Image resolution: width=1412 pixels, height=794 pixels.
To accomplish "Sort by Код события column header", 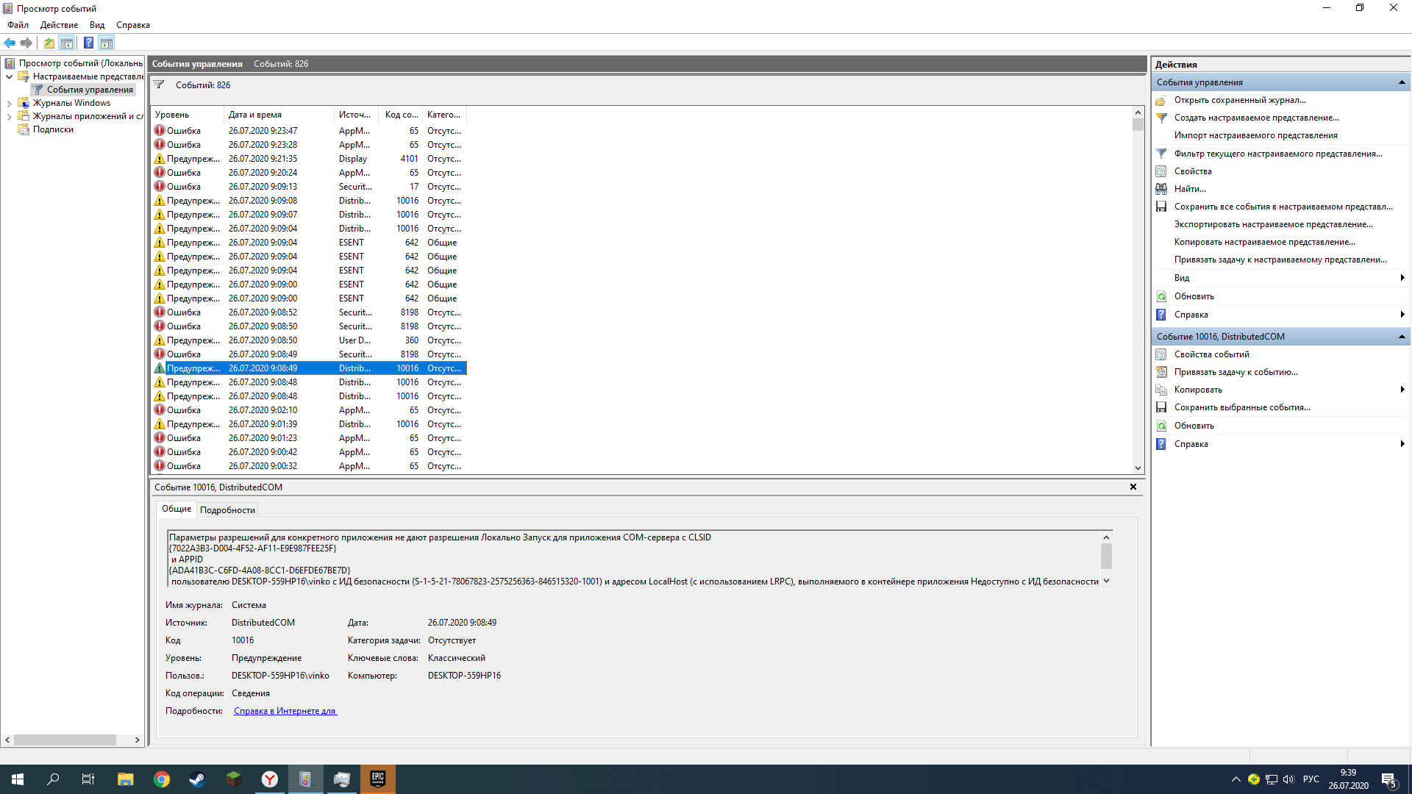I will (401, 115).
